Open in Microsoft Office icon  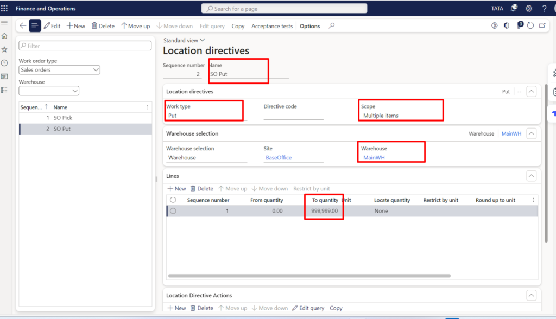[507, 25]
